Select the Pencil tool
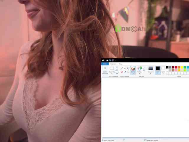The image size is (189, 142). pos(122,68)
